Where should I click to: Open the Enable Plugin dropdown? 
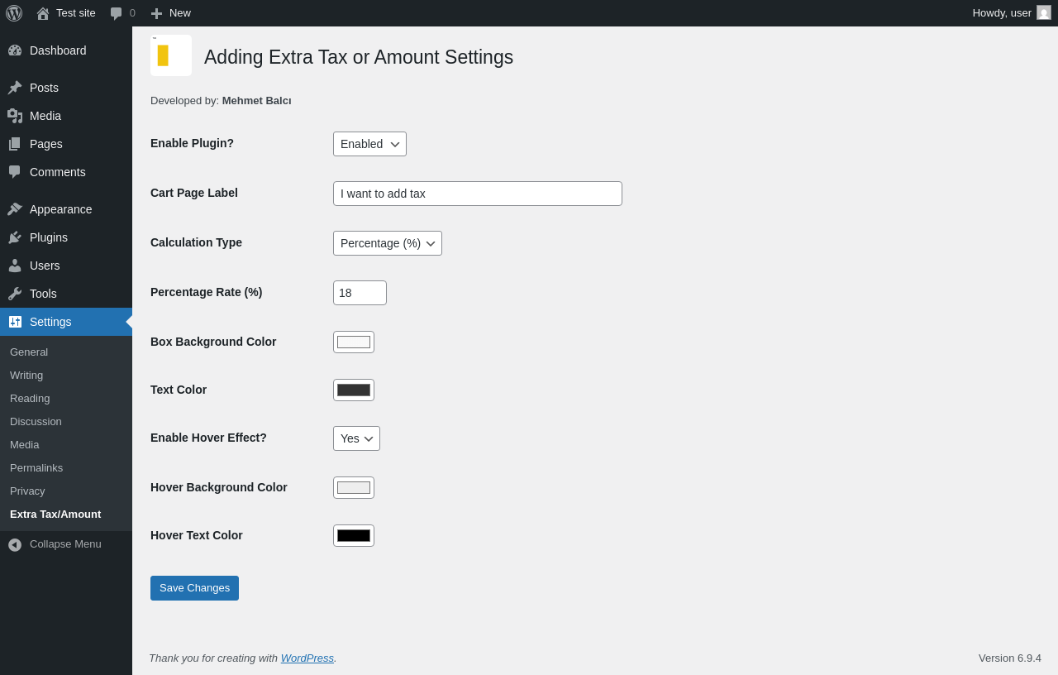[x=369, y=144]
